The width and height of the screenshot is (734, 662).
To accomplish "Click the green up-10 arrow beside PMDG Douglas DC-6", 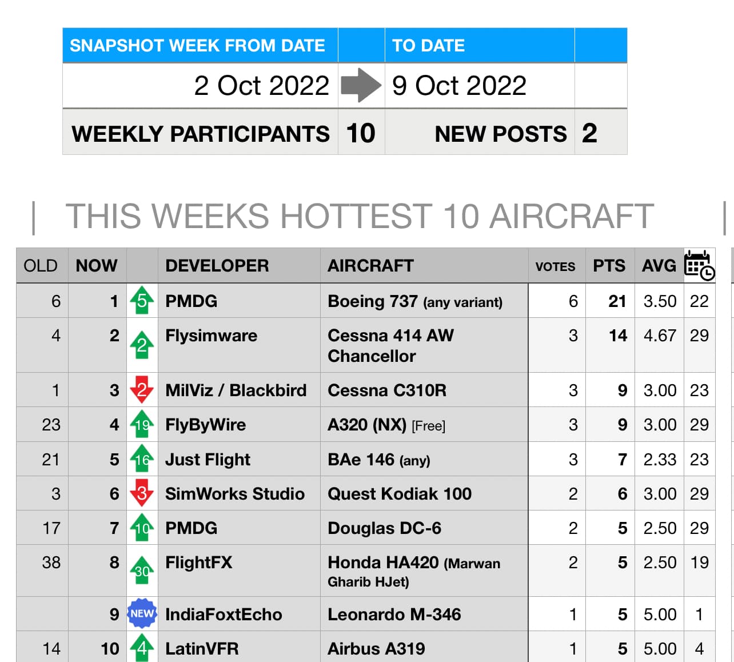I will [x=142, y=528].
